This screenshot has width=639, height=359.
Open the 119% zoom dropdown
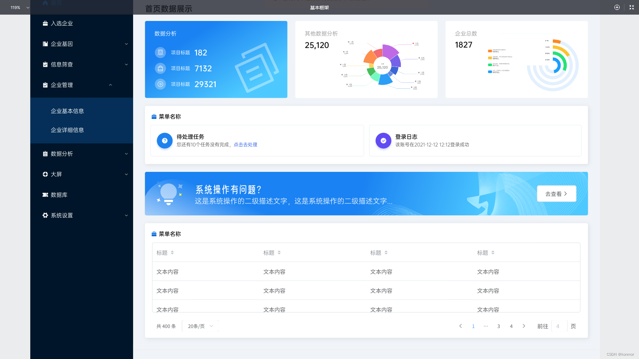(x=20, y=7)
